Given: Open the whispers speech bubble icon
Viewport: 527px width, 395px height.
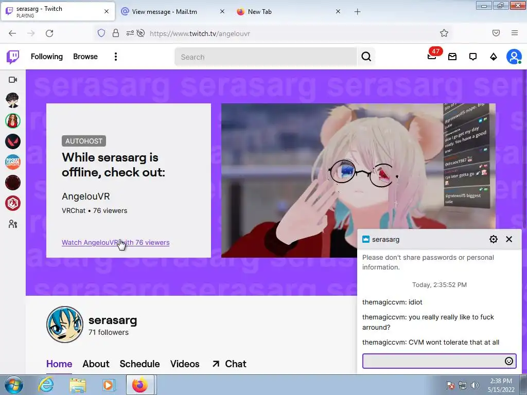Looking at the screenshot, I should pyautogui.click(x=473, y=57).
